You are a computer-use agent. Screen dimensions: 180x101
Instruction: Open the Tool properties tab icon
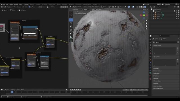click(x=150, y=39)
